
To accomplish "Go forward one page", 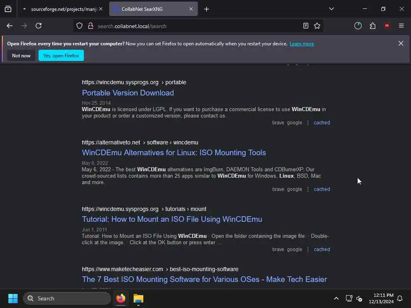I will coord(24,26).
